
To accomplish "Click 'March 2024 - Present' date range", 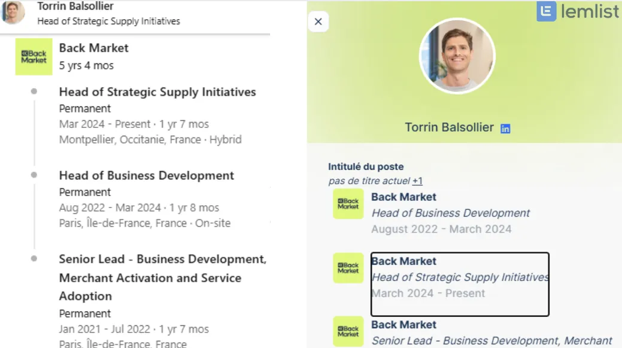I will point(429,294).
